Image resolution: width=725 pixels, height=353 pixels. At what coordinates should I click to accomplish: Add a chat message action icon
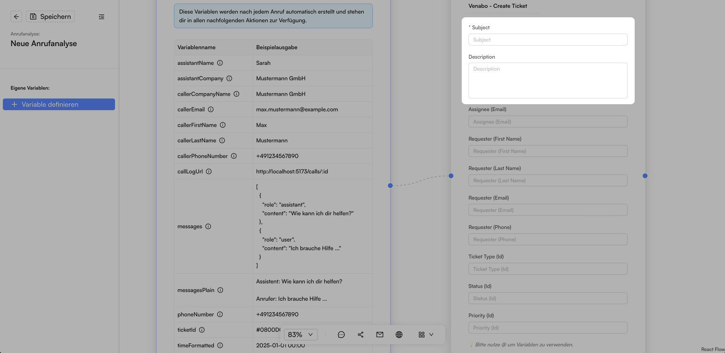[341, 335]
